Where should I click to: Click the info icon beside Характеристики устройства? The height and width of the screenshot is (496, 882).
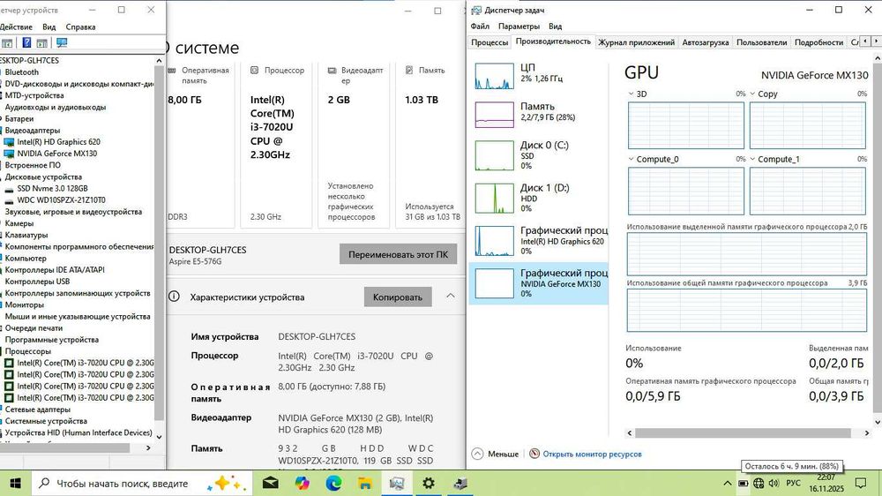(175, 297)
